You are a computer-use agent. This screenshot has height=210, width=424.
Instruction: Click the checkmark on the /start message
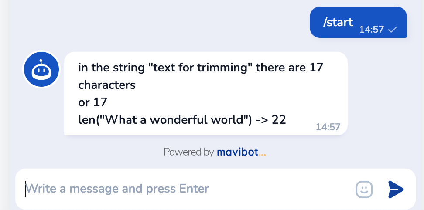[392, 30]
